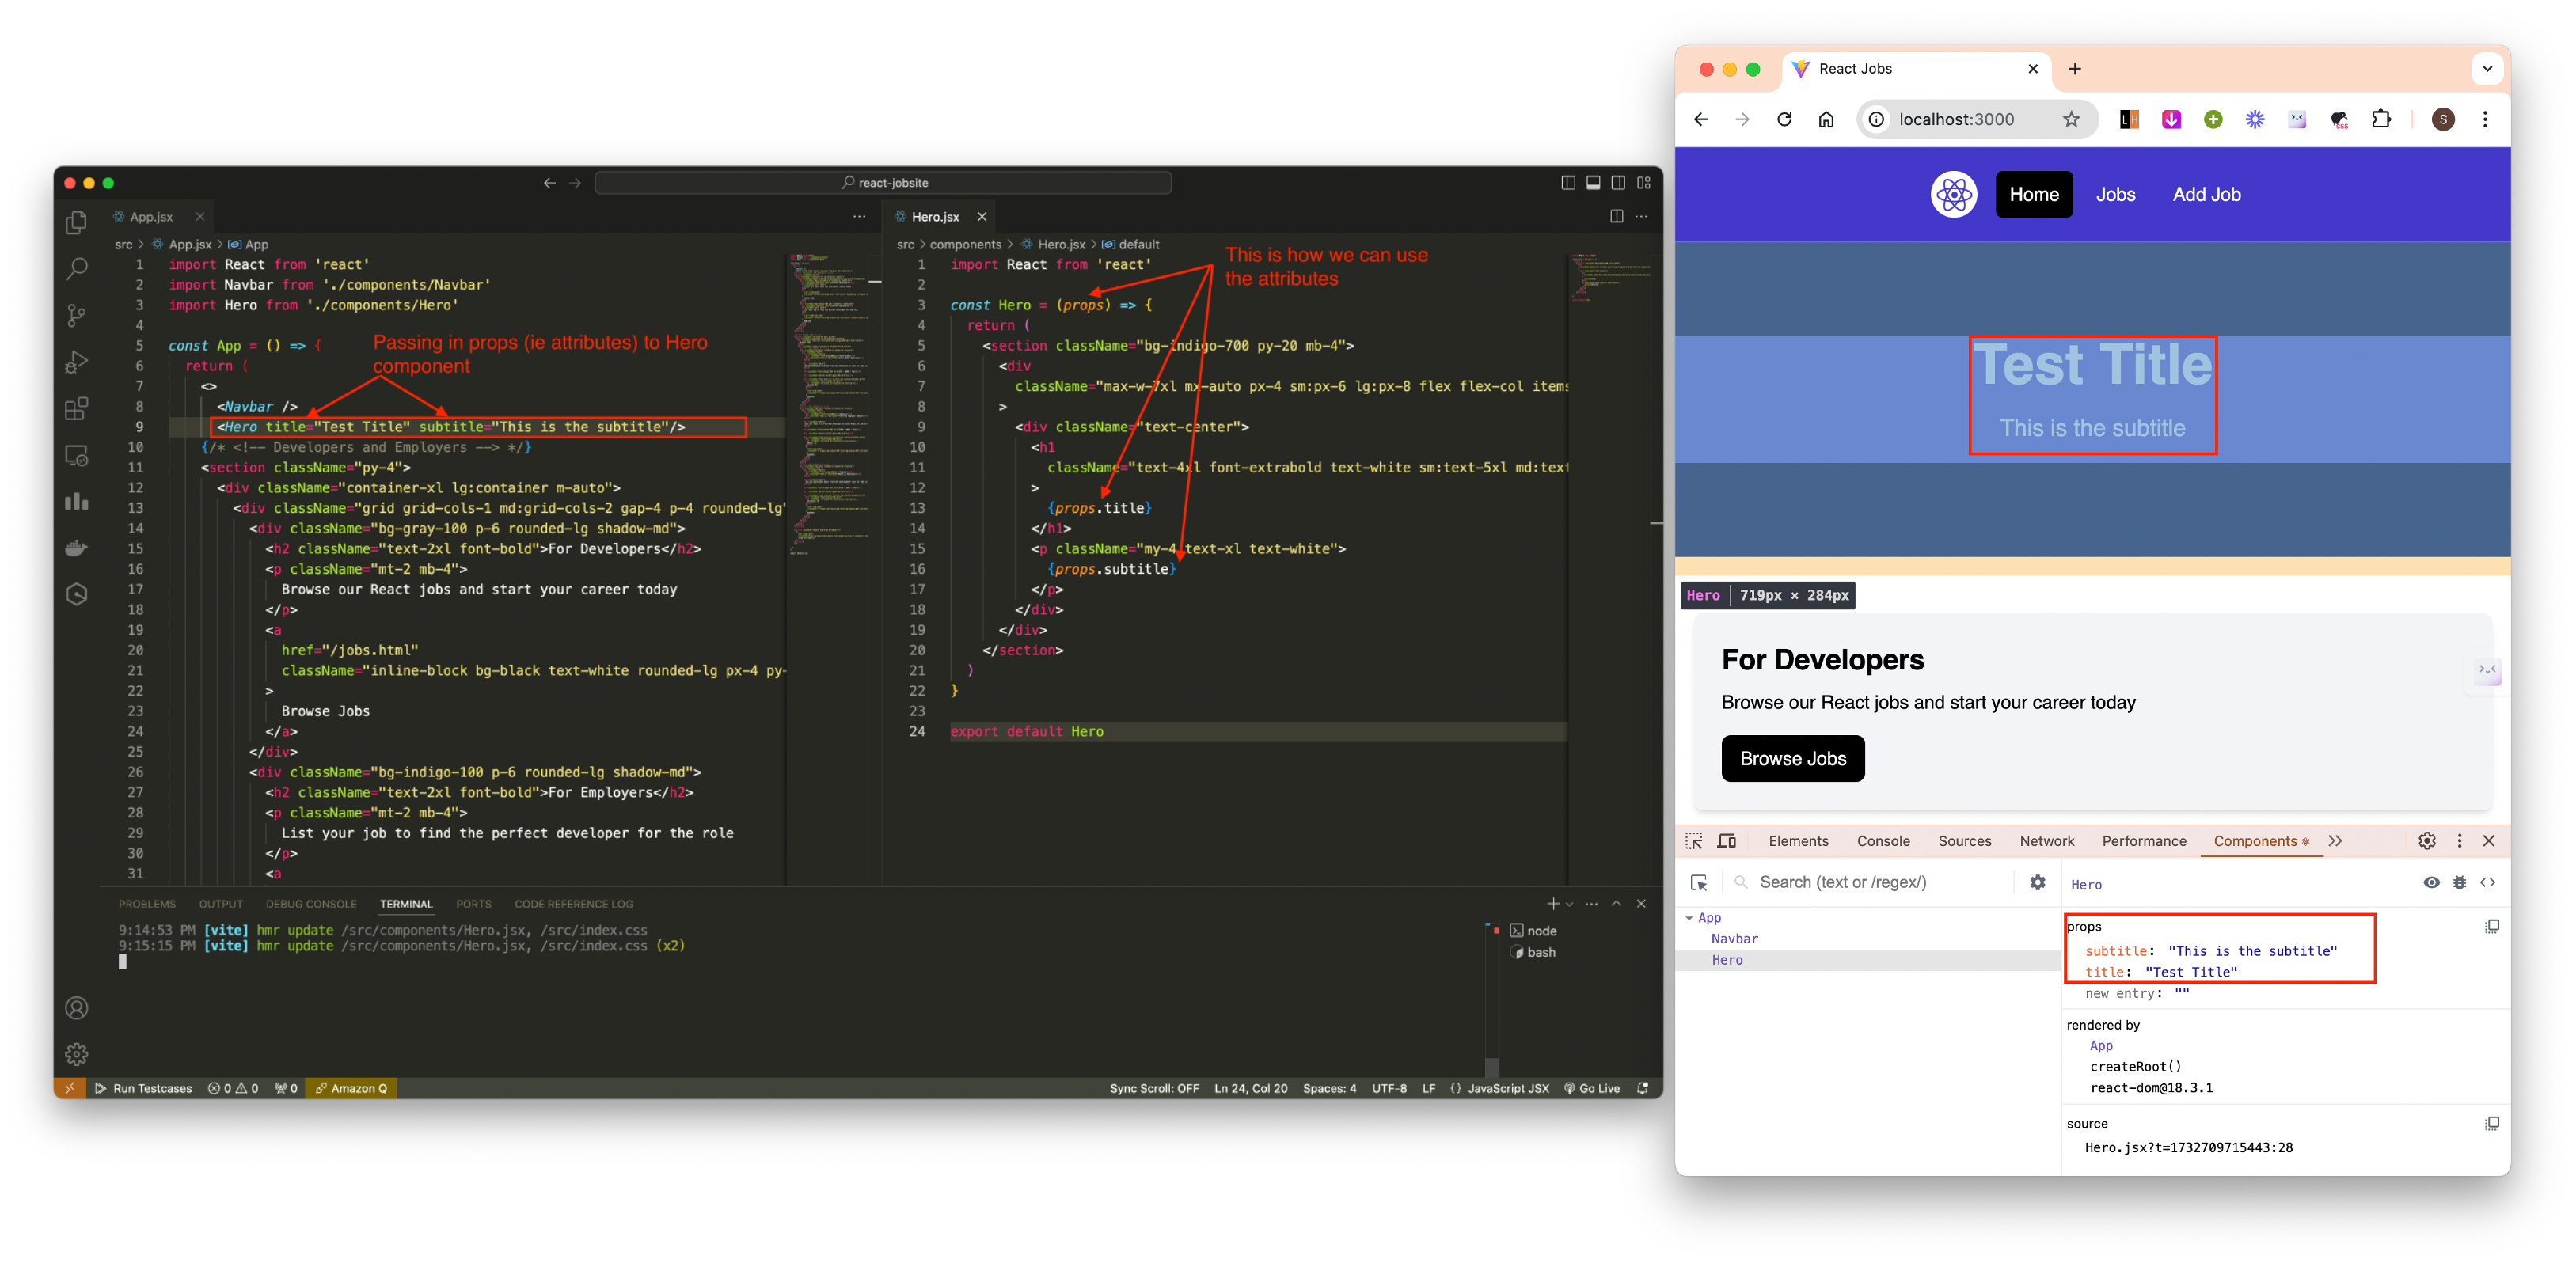This screenshot has width=2576, height=1263.
Task: View Hero source with the angle brackets icon
Action: [x=2487, y=882]
